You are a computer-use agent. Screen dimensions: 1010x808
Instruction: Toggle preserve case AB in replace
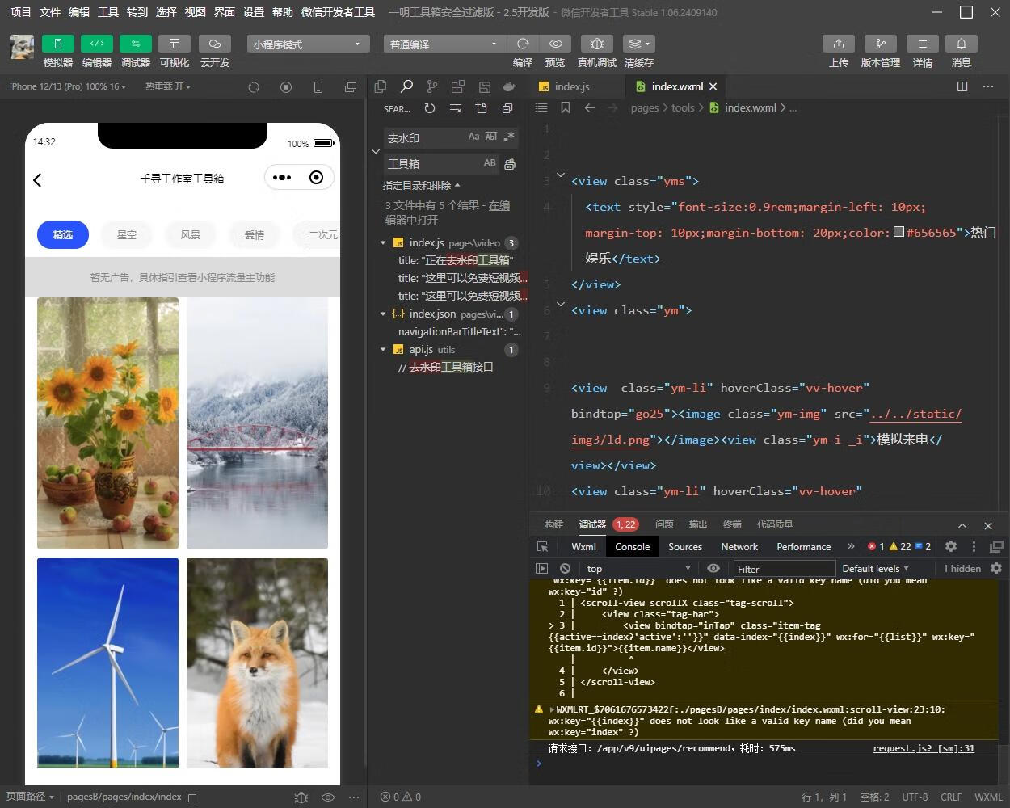[490, 163]
